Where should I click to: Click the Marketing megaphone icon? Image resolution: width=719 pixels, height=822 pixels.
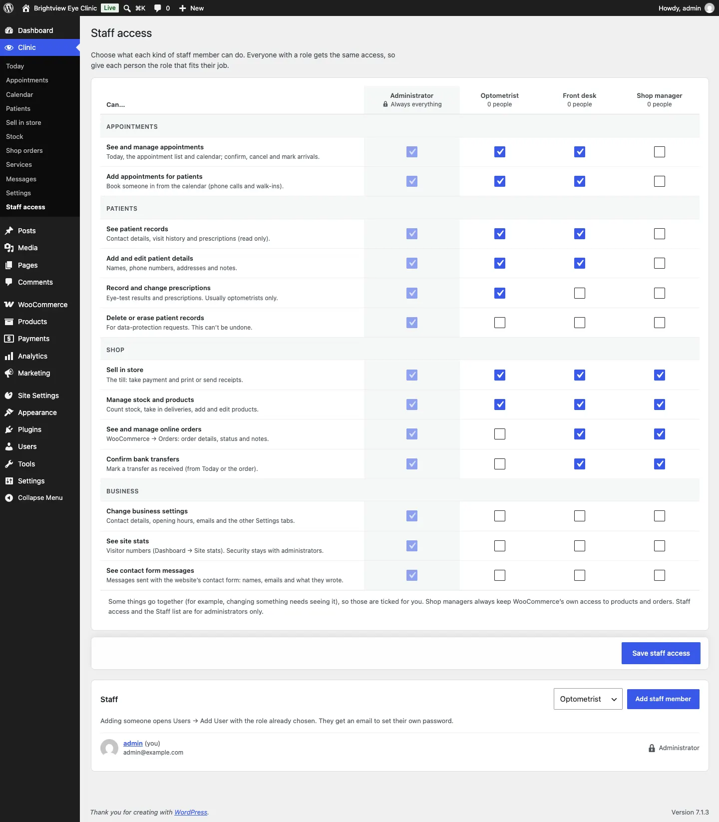[x=9, y=373]
